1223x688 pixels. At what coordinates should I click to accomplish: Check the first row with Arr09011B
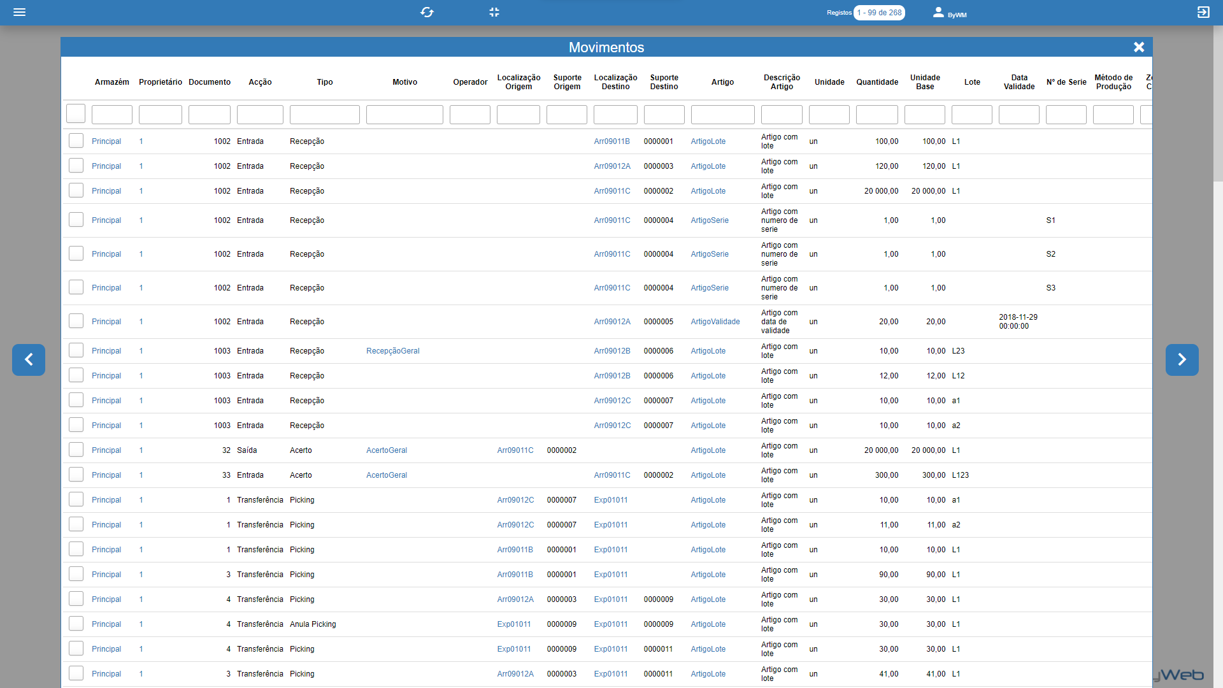tap(76, 141)
